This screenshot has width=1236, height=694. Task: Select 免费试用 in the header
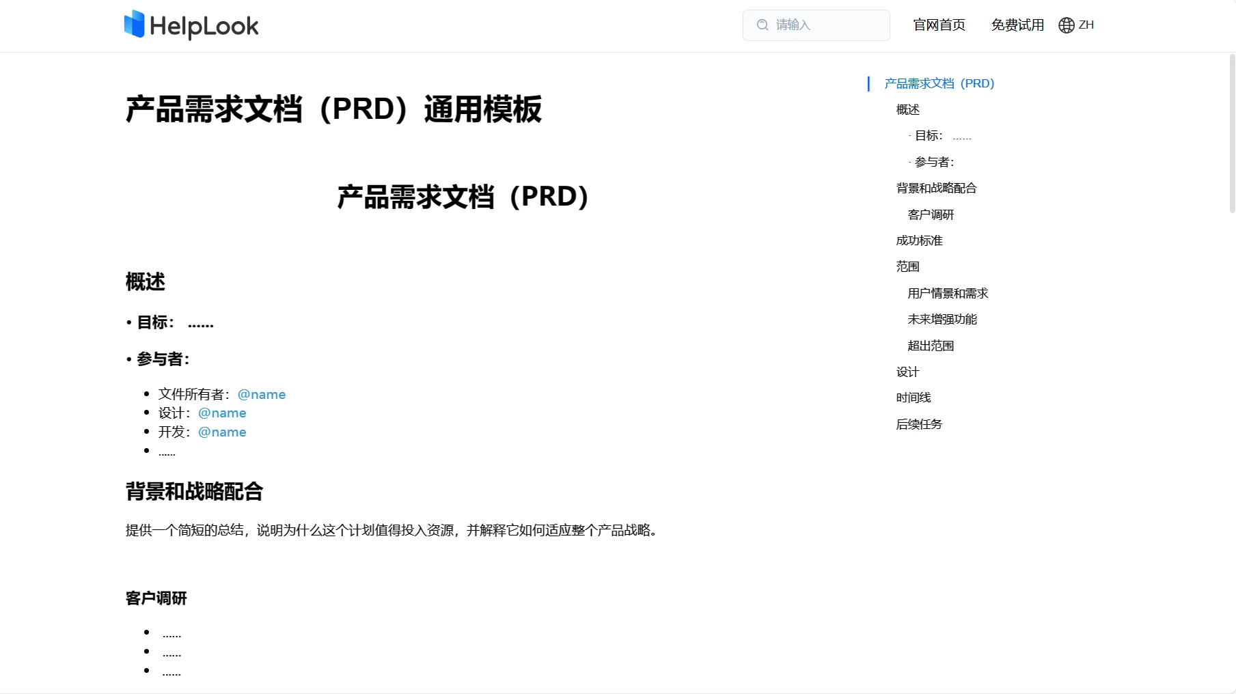(1017, 25)
